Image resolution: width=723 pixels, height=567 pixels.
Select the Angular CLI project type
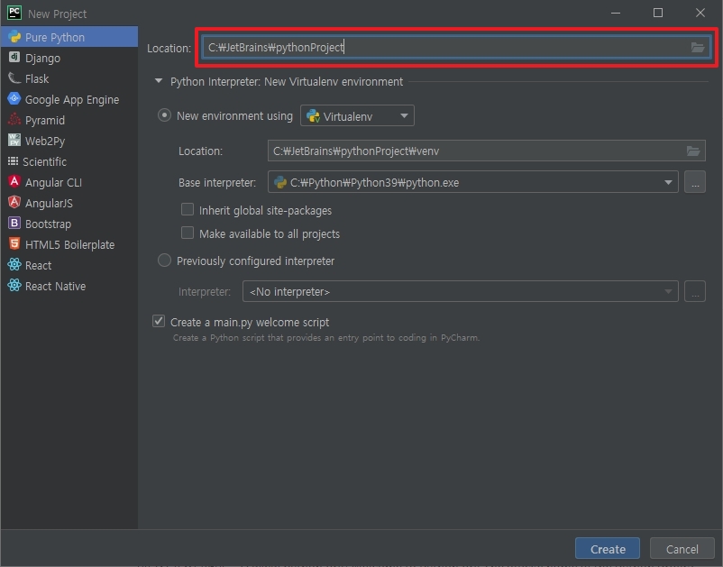tap(69, 182)
